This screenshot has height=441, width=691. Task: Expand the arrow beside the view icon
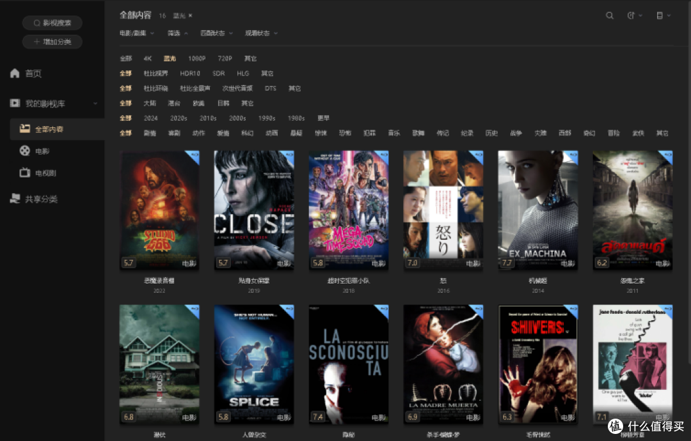[669, 15]
